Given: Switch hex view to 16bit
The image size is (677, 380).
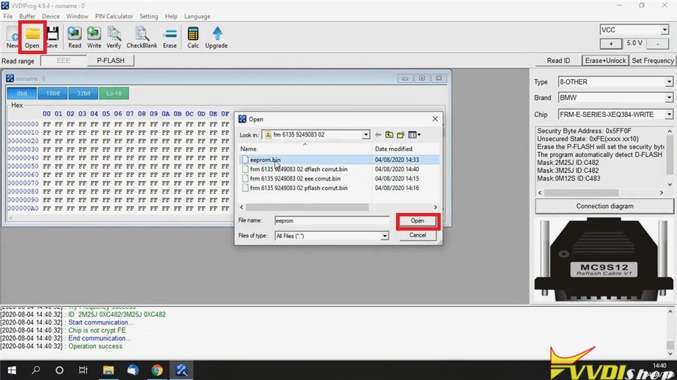Looking at the screenshot, I should click(53, 93).
